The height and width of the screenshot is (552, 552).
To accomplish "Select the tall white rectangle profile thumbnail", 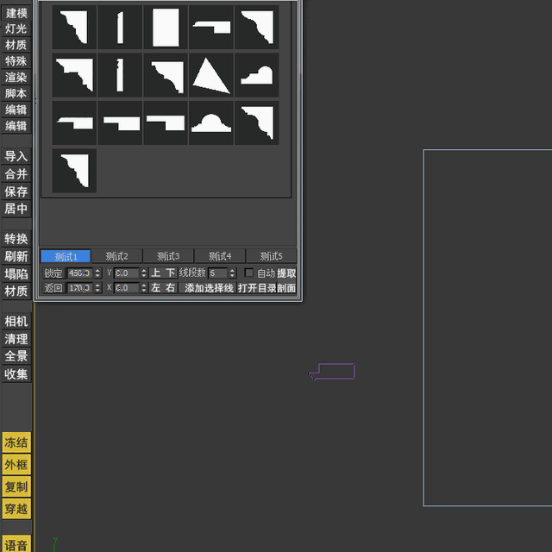I will [x=166, y=27].
